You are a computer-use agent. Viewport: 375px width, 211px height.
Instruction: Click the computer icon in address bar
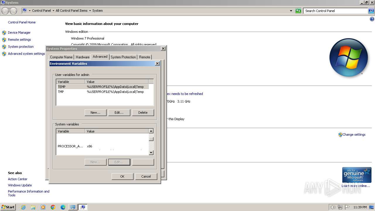pos(25,11)
